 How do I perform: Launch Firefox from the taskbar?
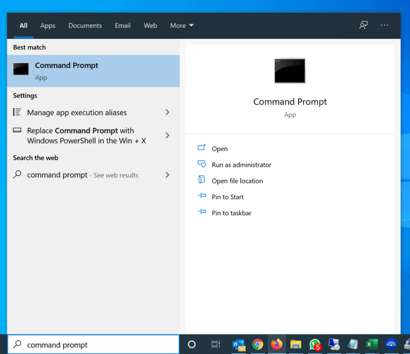(277, 344)
